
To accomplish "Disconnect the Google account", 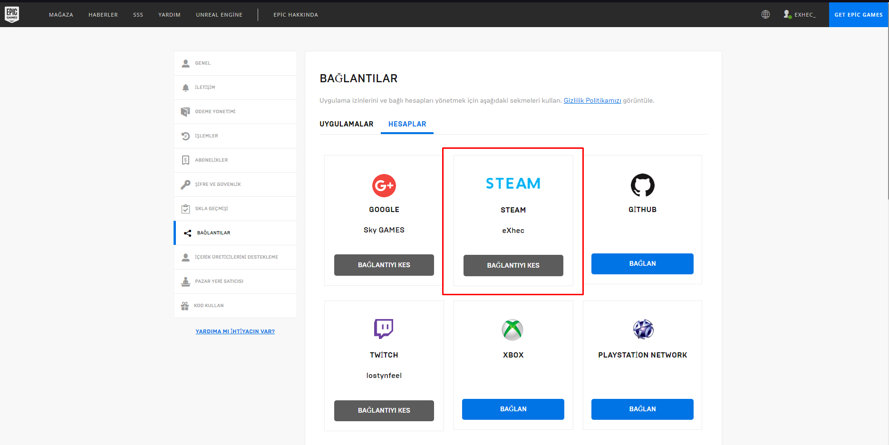I will 384,265.
